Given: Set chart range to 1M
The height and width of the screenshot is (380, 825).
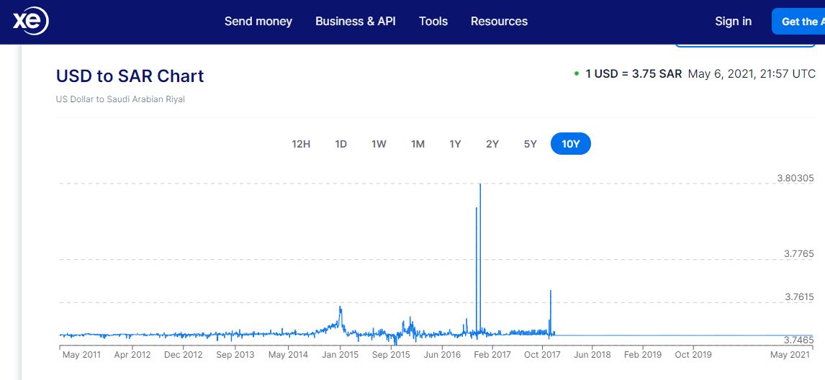Looking at the screenshot, I should [418, 144].
